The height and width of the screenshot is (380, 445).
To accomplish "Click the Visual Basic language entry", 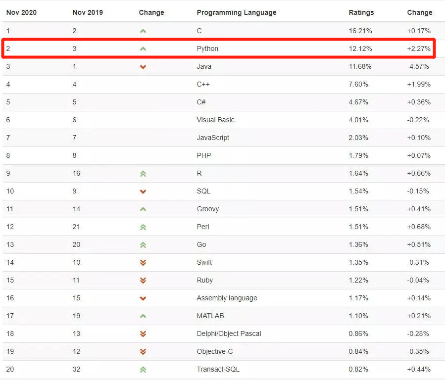I will [215, 120].
